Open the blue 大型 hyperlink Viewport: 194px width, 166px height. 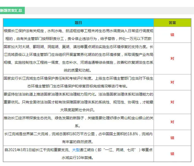click(76, 150)
